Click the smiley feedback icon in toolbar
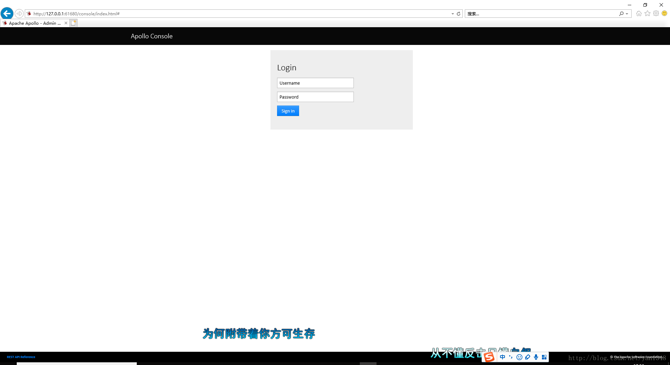The width and height of the screenshot is (670, 365). [664, 13]
